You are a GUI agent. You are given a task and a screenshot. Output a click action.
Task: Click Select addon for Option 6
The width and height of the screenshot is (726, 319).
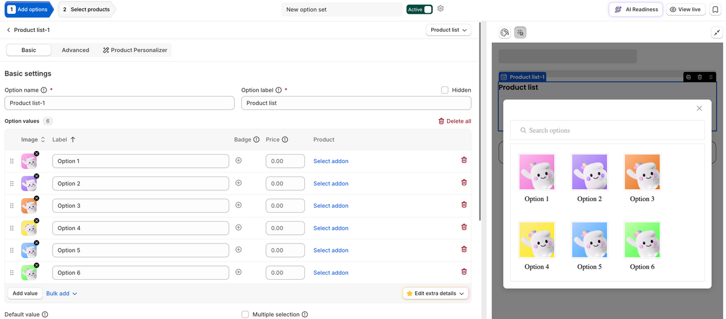coord(331,273)
